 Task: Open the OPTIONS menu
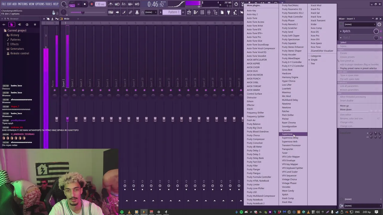(x=40, y=4)
